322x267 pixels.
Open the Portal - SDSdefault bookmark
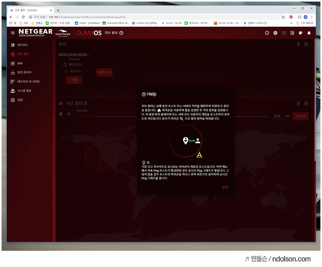point(87,23)
